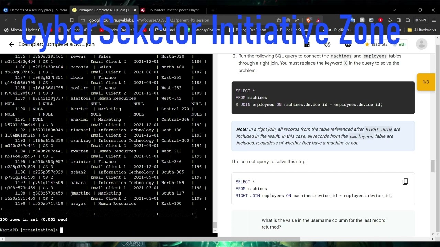Click browser forward navigation arrow

tap(16, 20)
